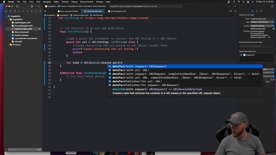Show the File inspector
The height and width of the screenshot is (155, 276).
(253, 11)
